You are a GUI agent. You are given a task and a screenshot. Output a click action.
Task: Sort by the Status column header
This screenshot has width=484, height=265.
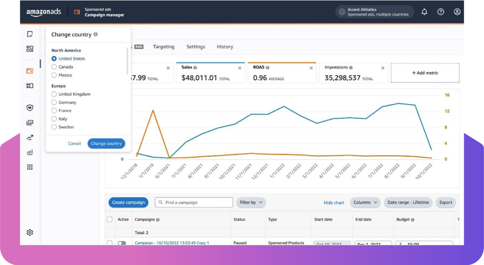pyautogui.click(x=239, y=219)
